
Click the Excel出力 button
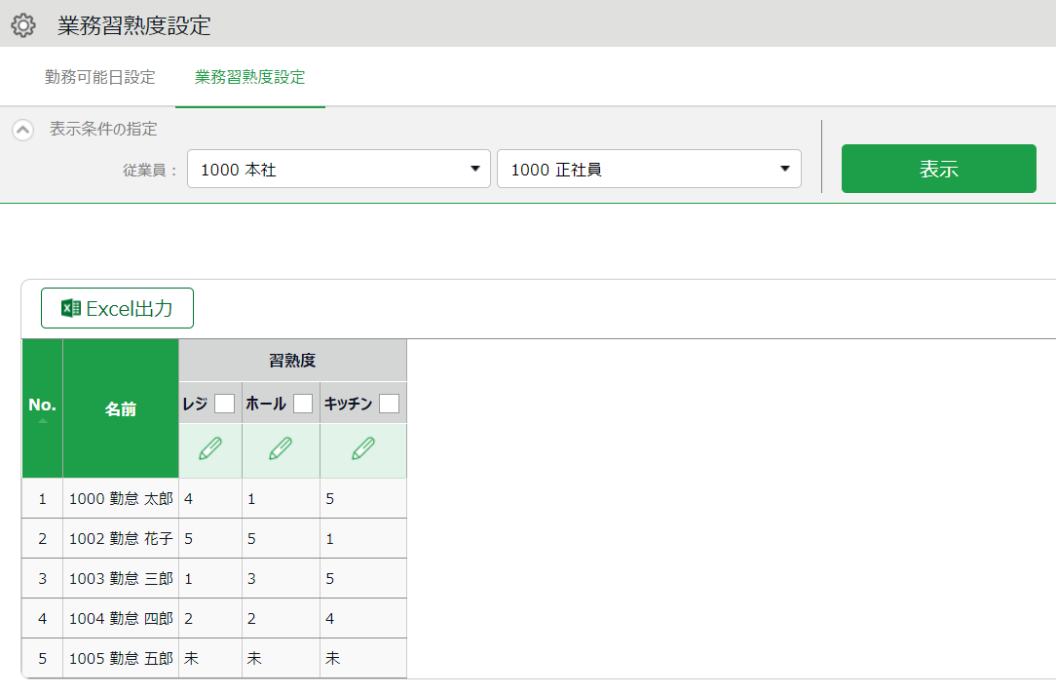[x=117, y=309]
